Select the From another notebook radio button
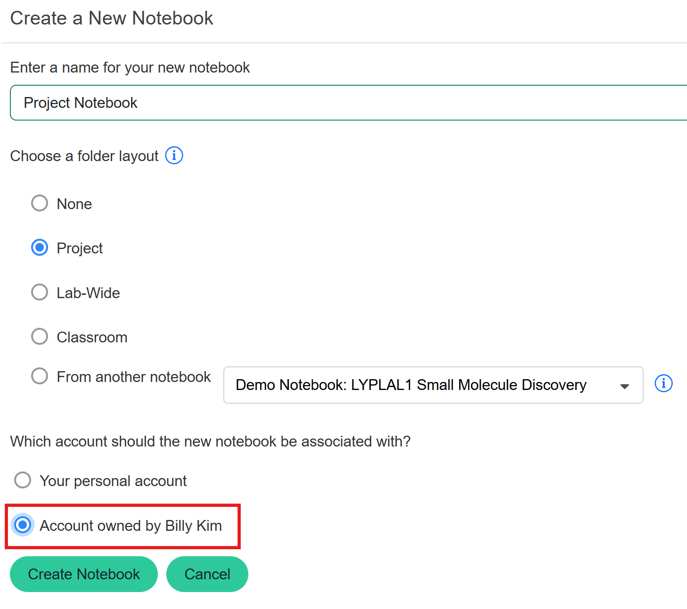Viewport: 687px width, 609px height. [40, 376]
